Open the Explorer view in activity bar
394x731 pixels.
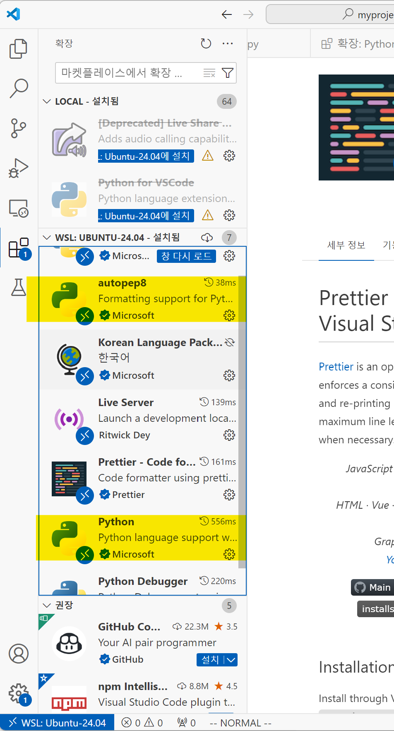(x=18, y=49)
